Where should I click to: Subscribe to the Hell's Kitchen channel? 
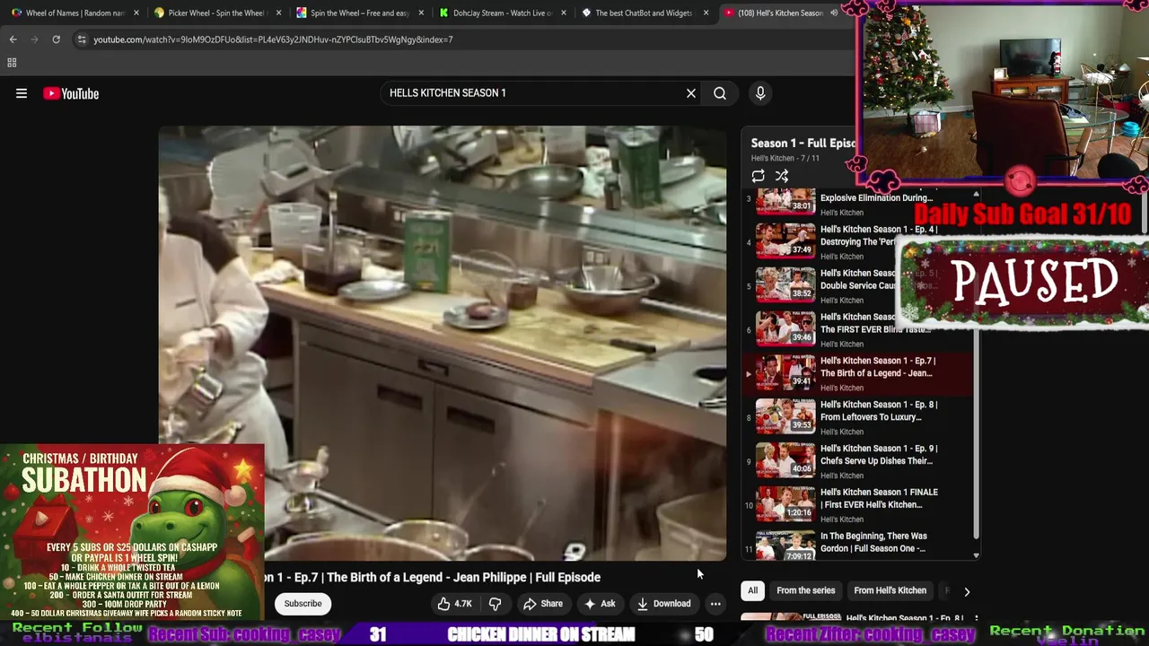(x=303, y=604)
